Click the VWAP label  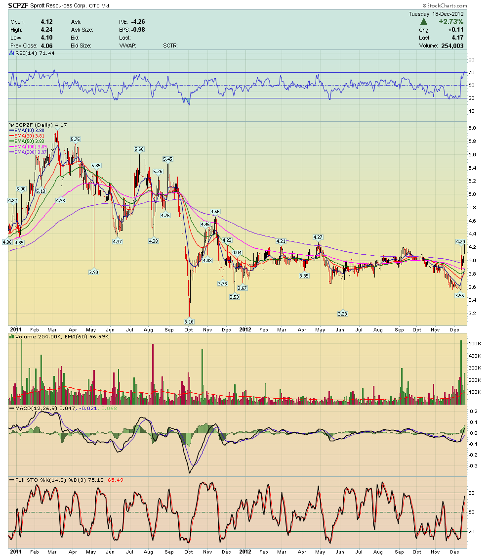click(127, 46)
